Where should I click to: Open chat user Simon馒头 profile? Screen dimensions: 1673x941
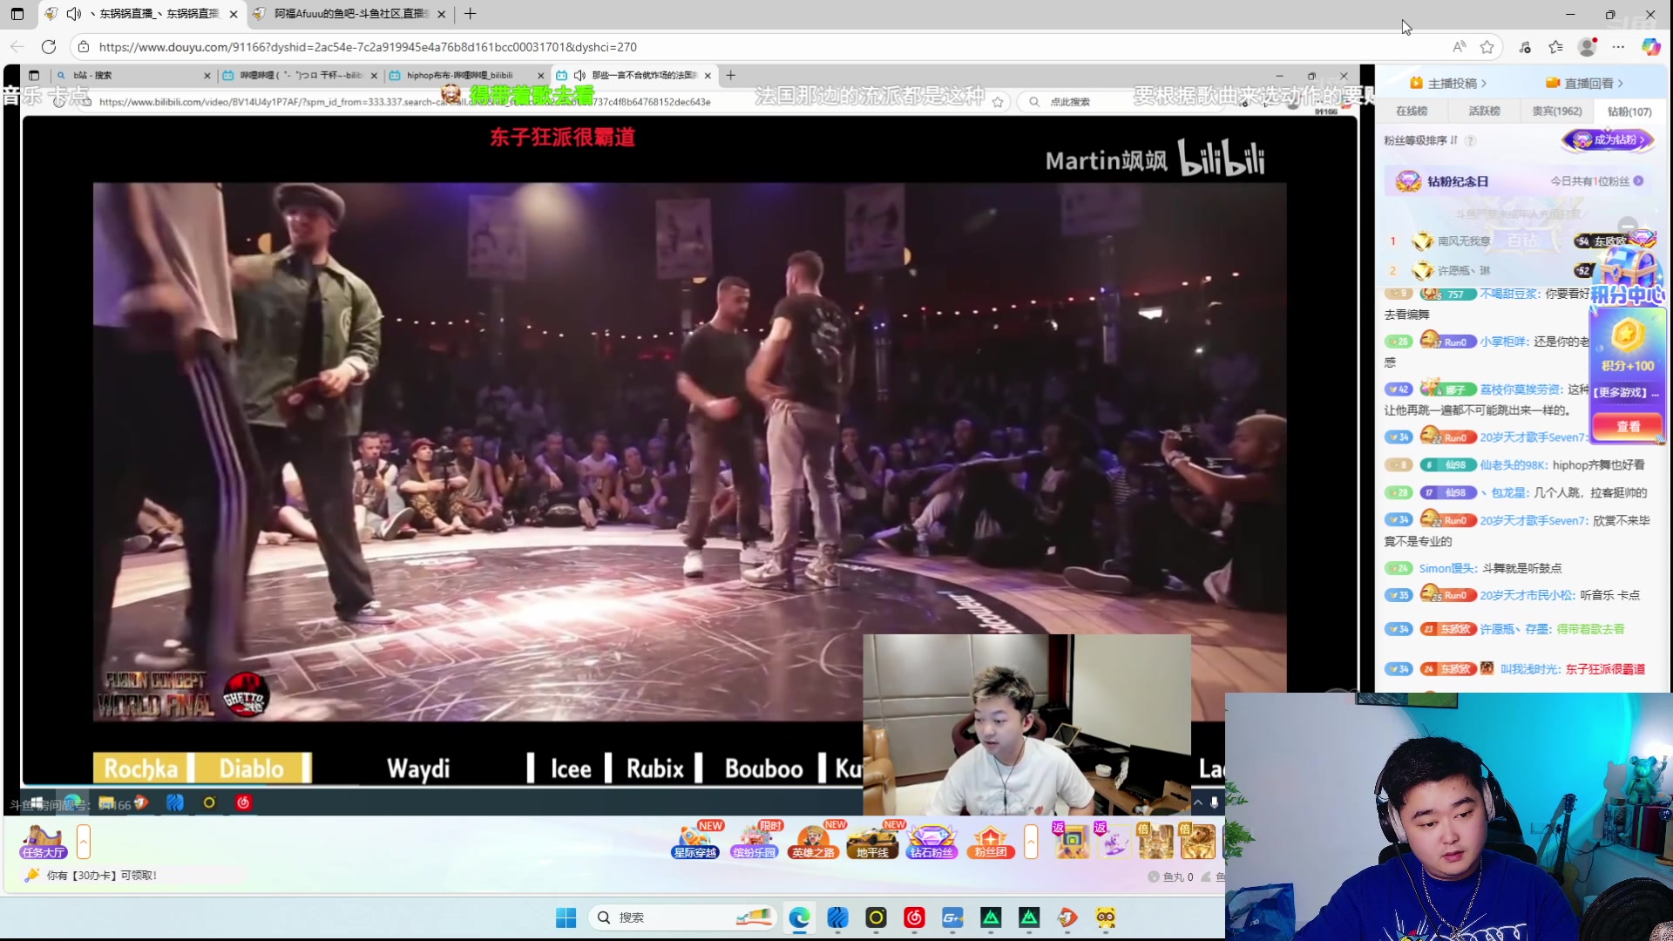click(x=1447, y=568)
